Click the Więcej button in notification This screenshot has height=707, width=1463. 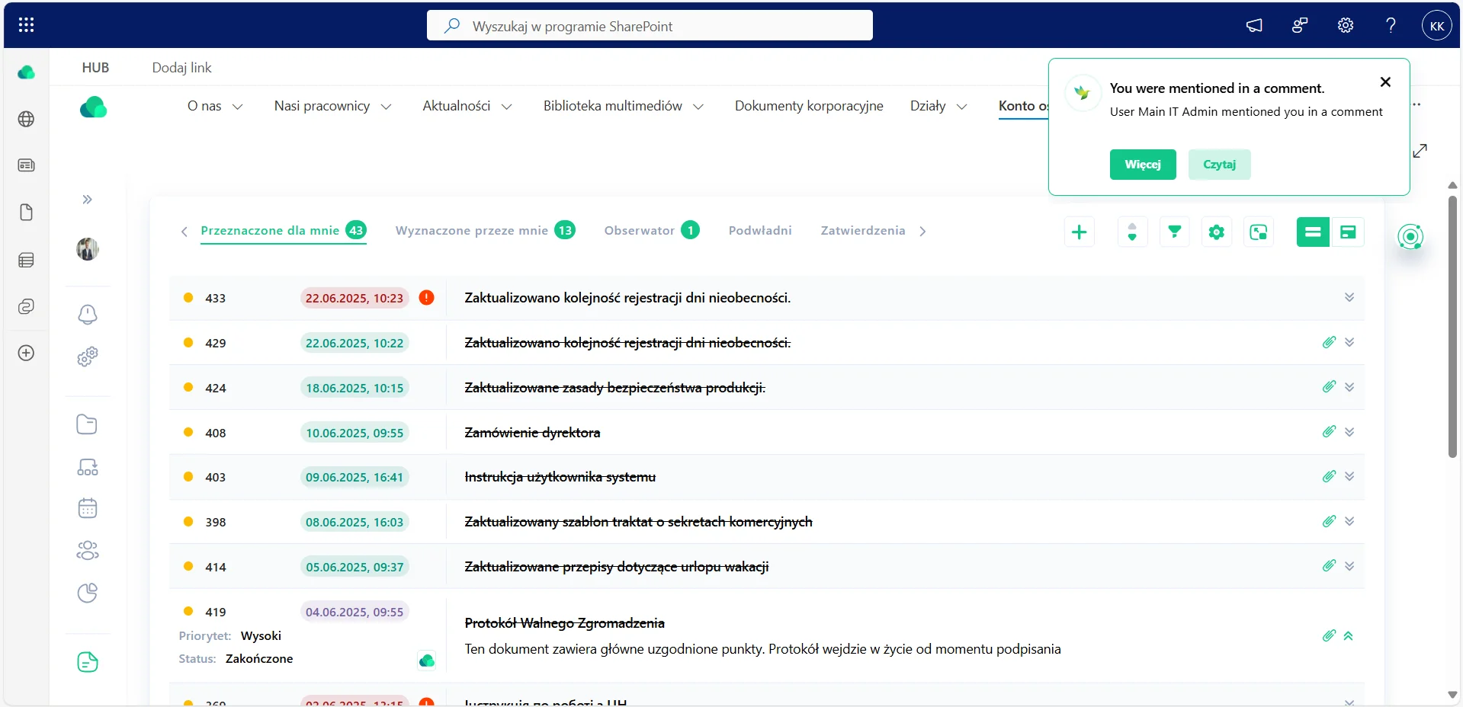(x=1143, y=165)
